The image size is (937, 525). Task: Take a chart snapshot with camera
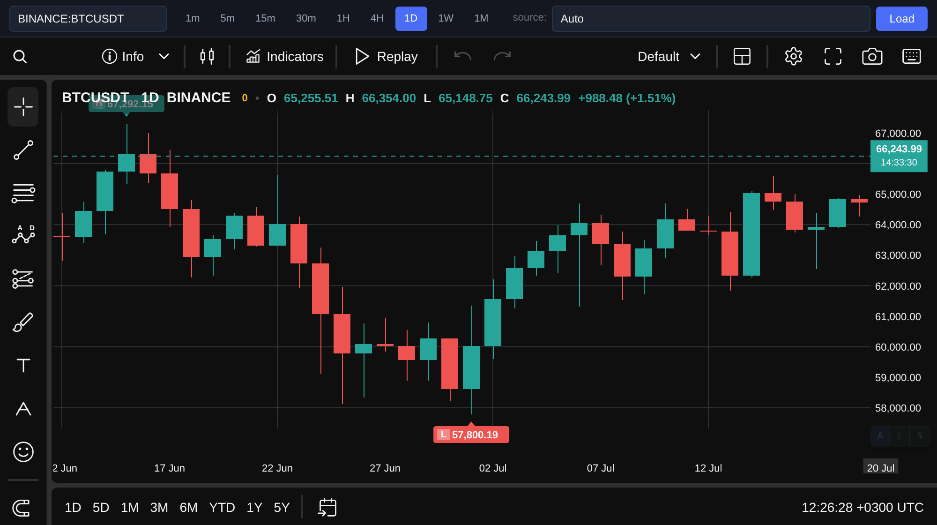(872, 57)
